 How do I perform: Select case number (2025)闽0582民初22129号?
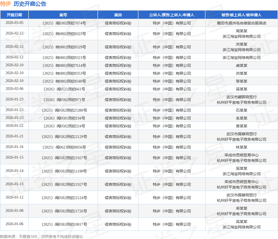coord(64,137)
